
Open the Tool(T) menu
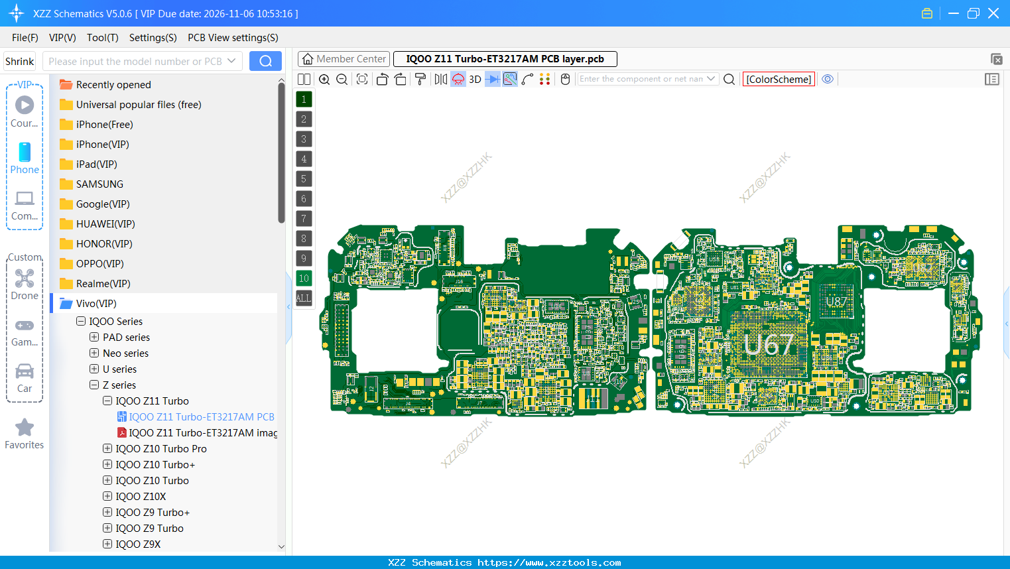[102, 38]
